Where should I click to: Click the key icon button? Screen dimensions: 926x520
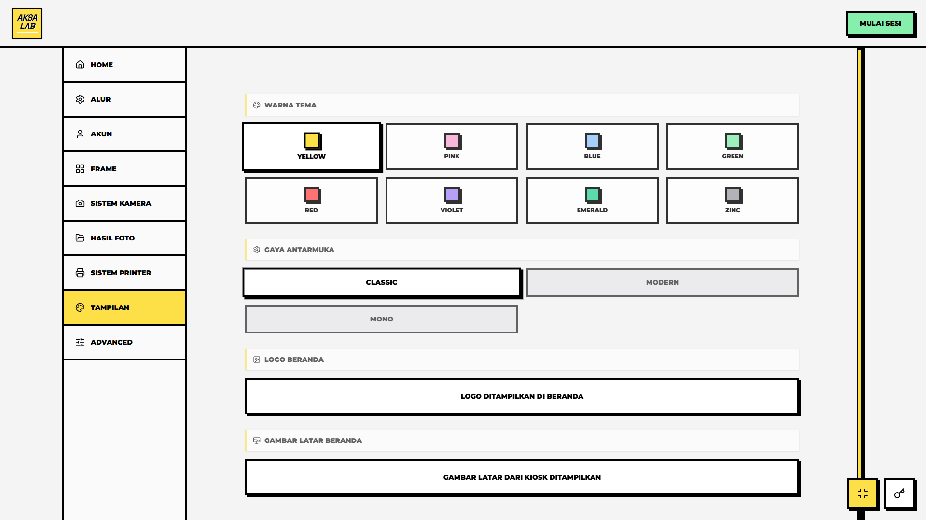point(899,493)
